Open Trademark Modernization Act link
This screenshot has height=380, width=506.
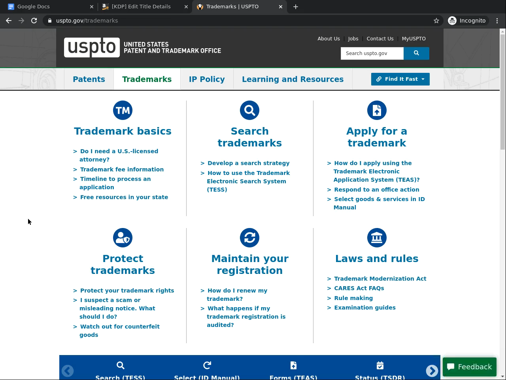pos(380,279)
